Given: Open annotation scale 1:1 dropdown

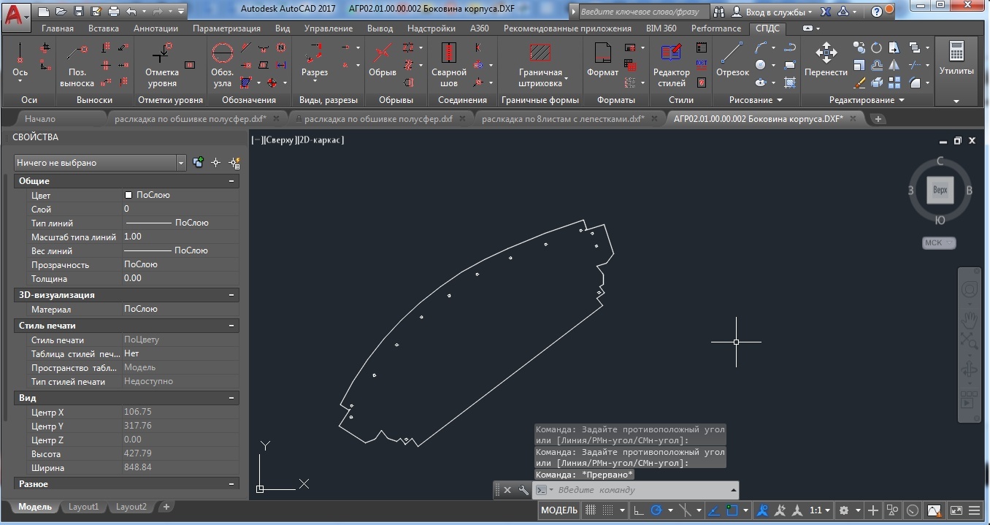Looking at the screenshot, I should click(821, 510).
